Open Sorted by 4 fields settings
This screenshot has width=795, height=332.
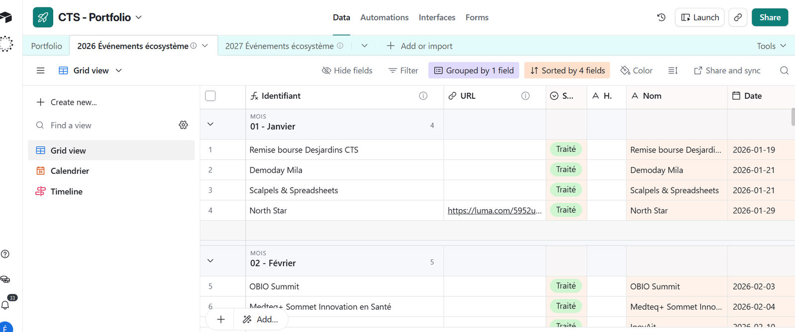pos(567,70)
